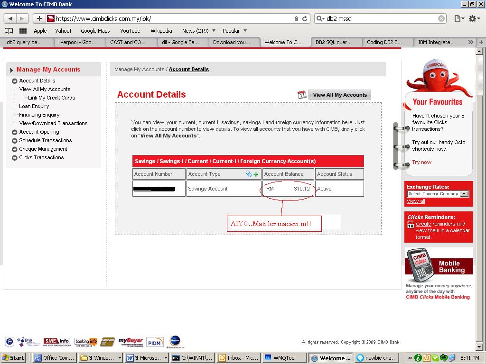Click the page scrollbar up arrow

click(x=479, y=52)
